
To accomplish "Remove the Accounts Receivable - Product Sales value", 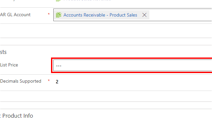I will coord(144,15).
